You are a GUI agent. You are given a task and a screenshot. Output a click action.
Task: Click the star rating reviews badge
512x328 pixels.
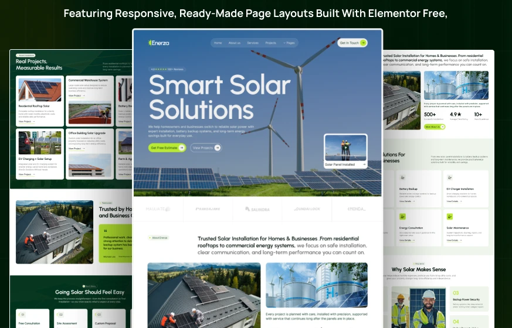pos(167,69)
